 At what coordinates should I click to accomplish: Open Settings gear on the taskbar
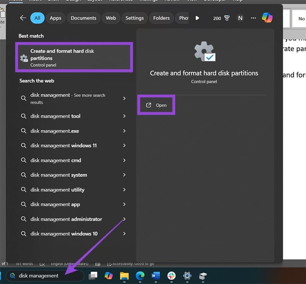click(x=187, y=276)
